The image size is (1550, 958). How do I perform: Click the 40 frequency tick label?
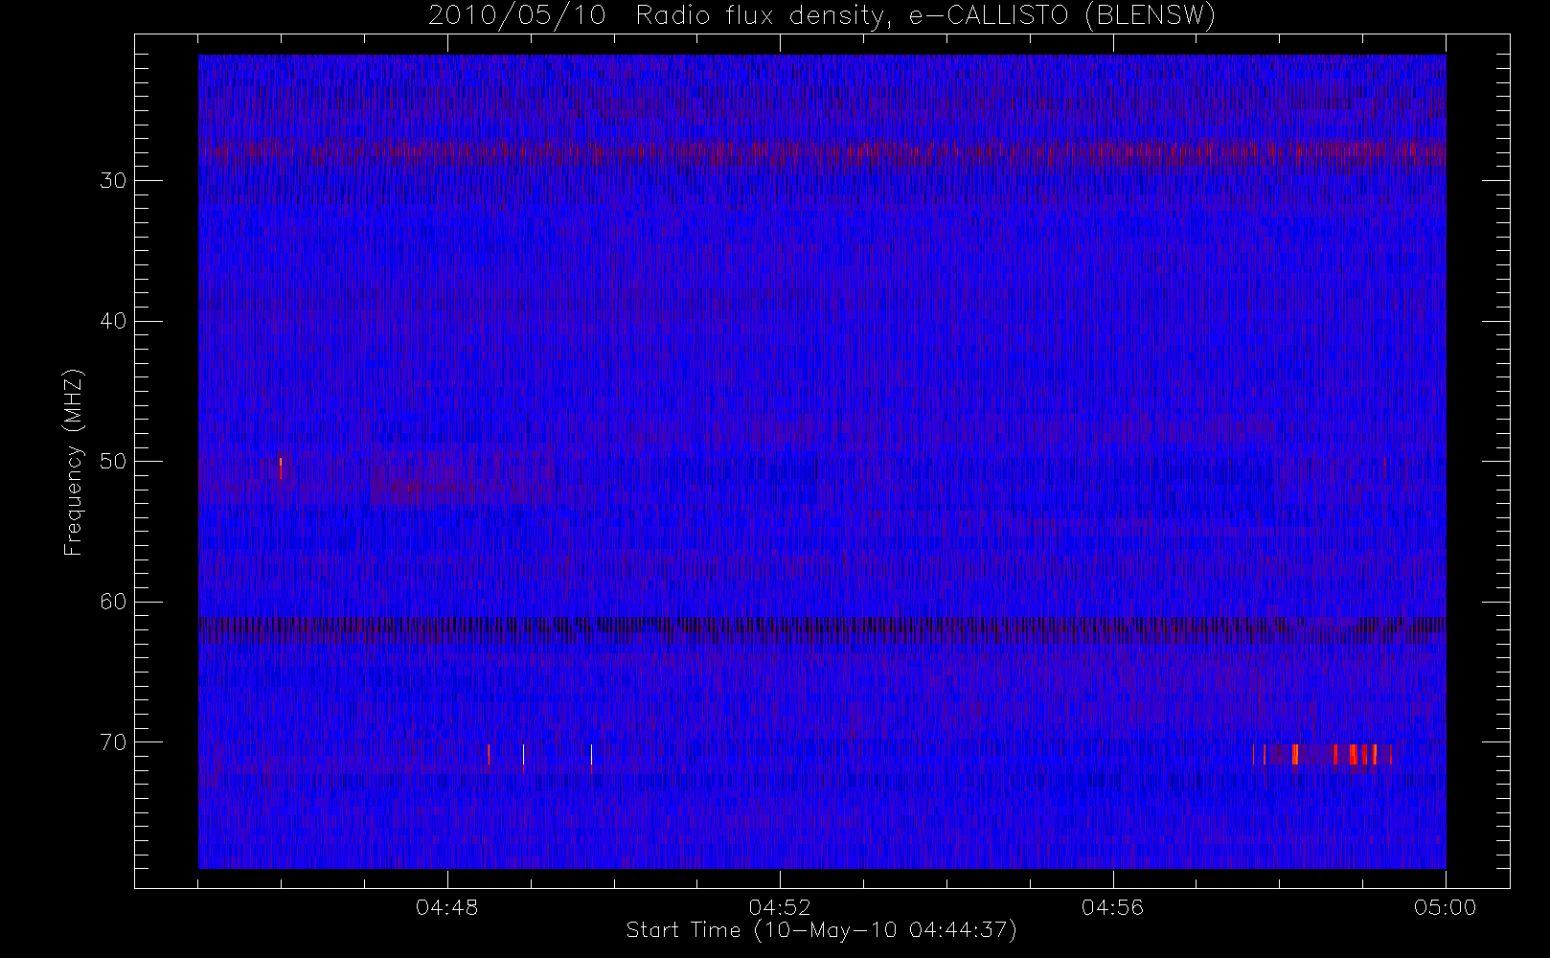pos(113,321)
